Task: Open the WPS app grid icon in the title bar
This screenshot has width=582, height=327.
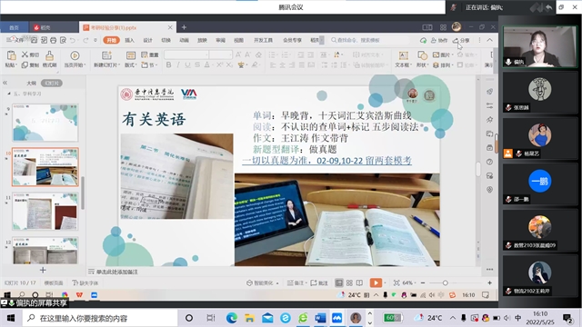Action: [443, 27]
